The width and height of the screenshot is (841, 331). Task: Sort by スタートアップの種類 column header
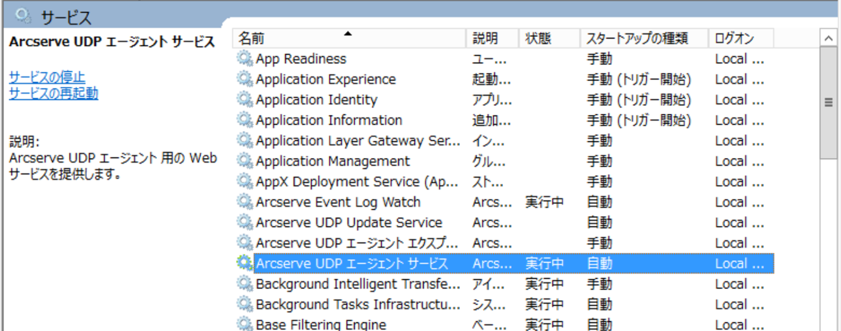click(x=644, y=38)
